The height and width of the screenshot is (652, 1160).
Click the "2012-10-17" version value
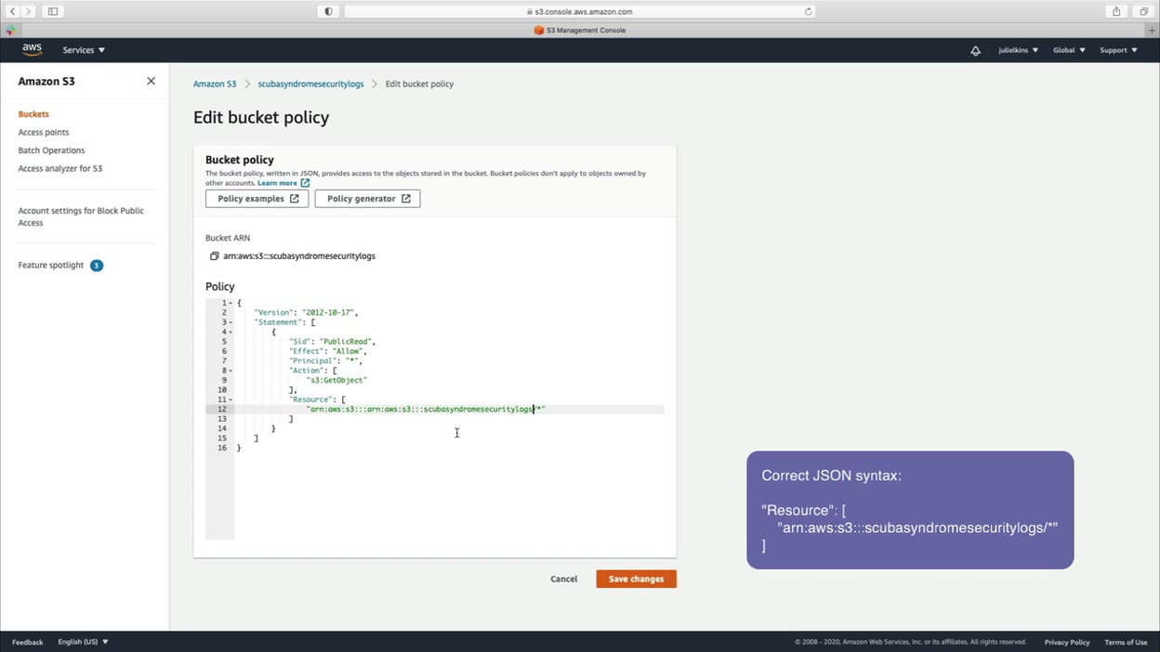pos(329,313)
